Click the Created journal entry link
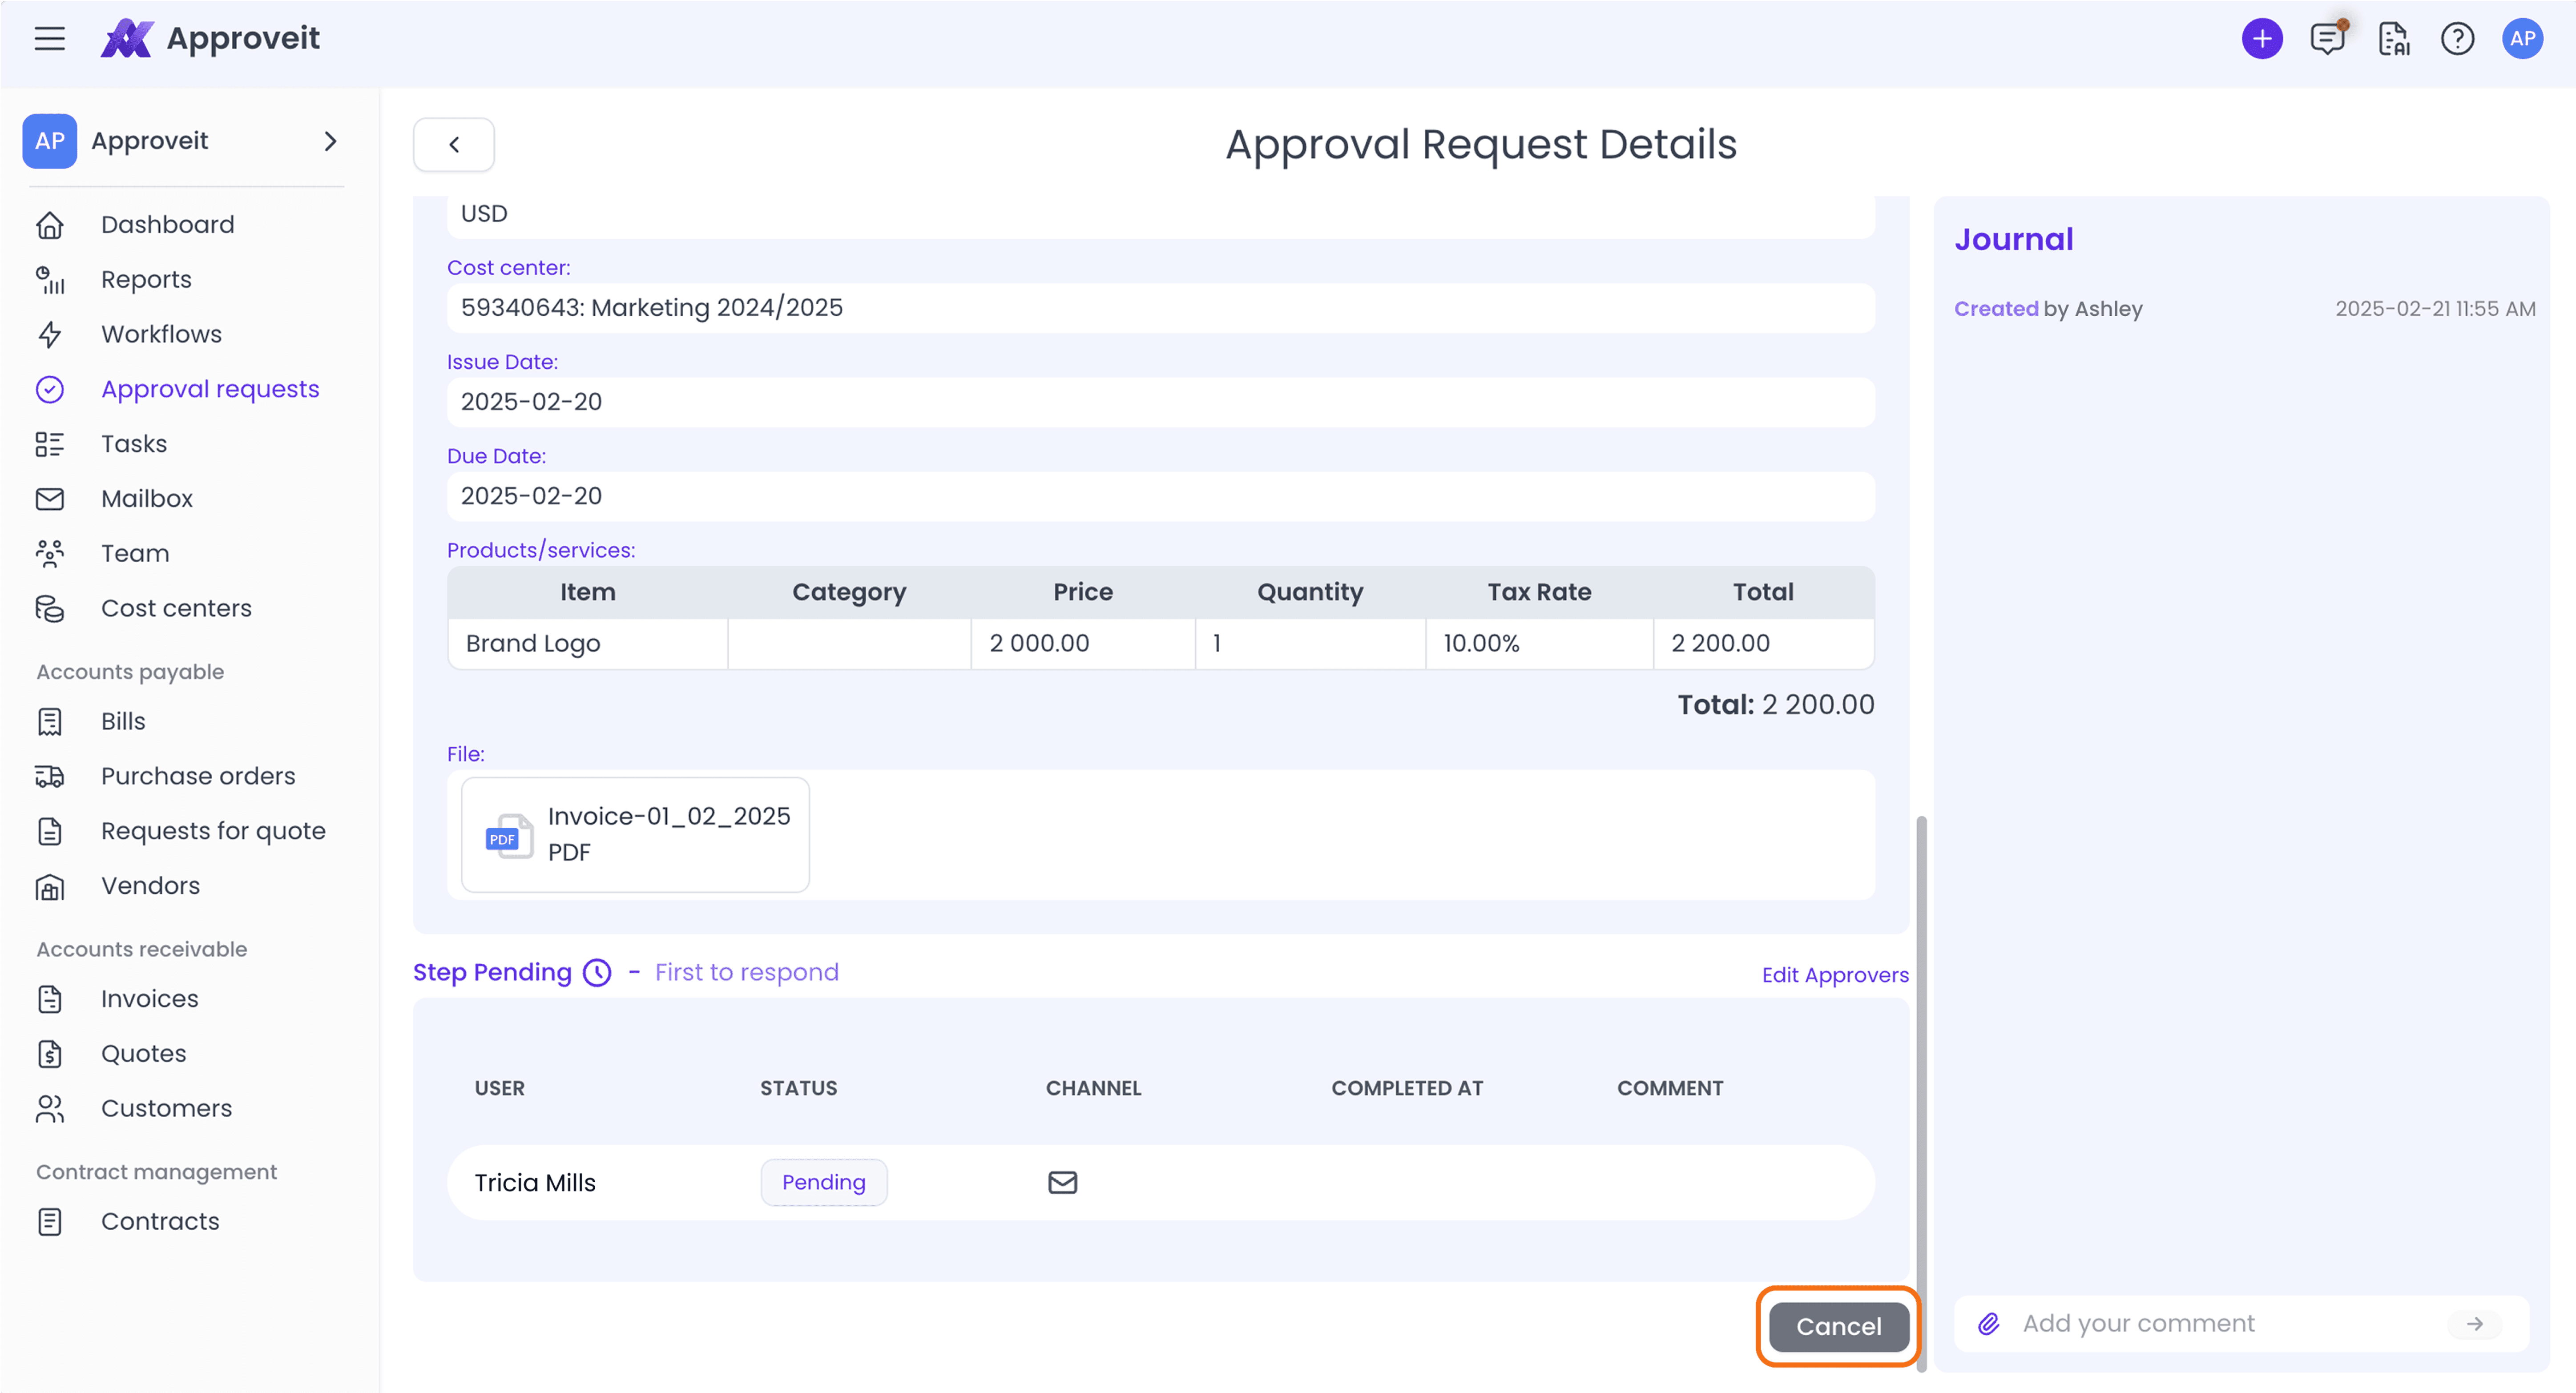The width and height of the screenshot is (2576, 1393). click(1996, 309)
